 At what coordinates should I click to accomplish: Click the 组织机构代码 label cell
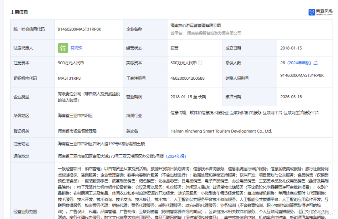[33, 78]
